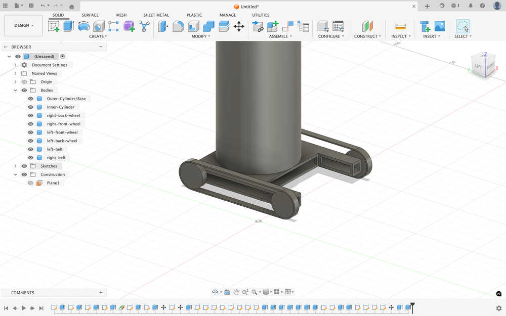Open the CREATE menu dropdown
506x316 pixels.
coord(98,36)
